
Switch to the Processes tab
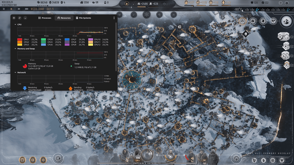45,18
